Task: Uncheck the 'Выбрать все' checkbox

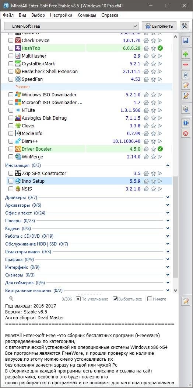Action: pyautogui.click(x=115, y=299)
